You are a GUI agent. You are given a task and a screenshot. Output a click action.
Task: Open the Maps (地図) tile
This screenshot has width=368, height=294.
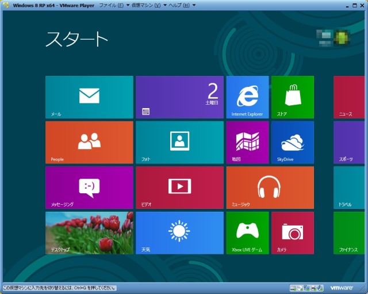click(247, 142)
